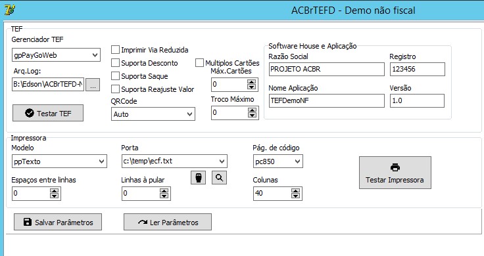Decrease the Troco Máximo value

pos(252,116)
